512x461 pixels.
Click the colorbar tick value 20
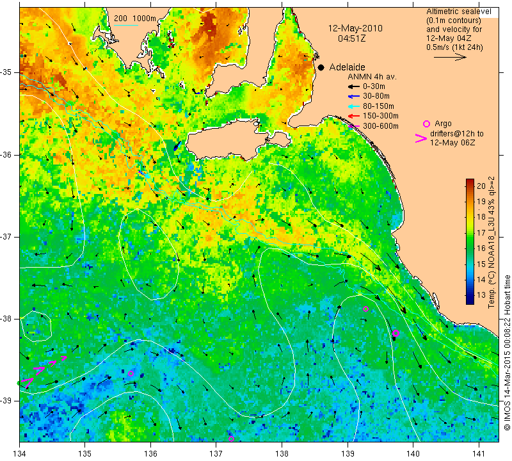(481, 186)
